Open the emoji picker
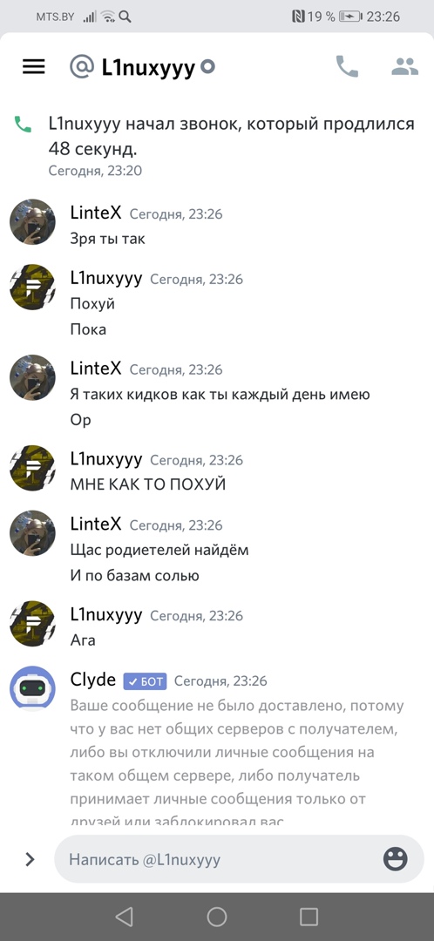Viewport: 434px width, 941px height. pyautogui.click(x=396, y=859)
